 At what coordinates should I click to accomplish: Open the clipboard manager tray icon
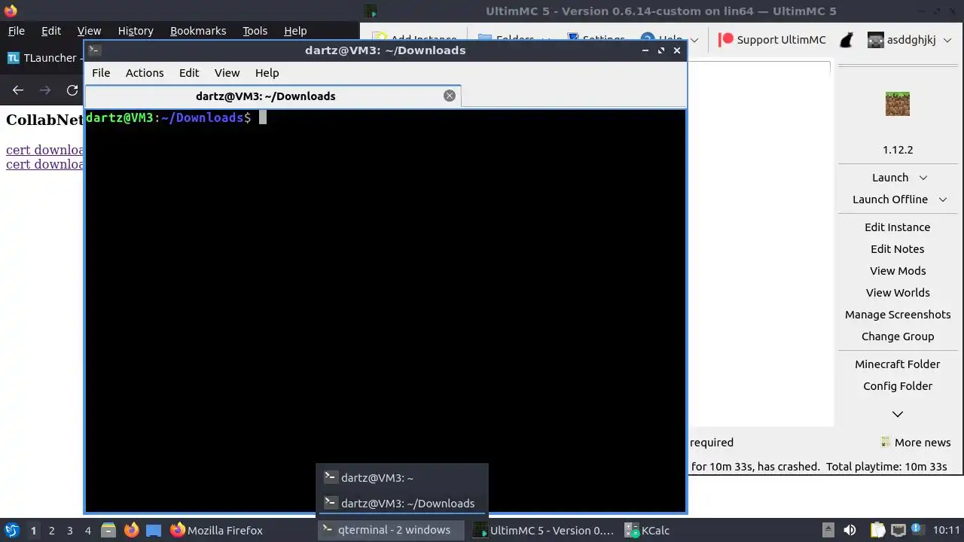pos(877,530)
